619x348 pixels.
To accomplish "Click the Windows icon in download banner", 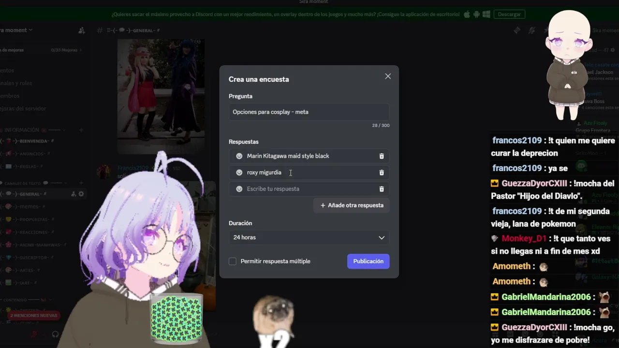I will [x=486, y=14].
